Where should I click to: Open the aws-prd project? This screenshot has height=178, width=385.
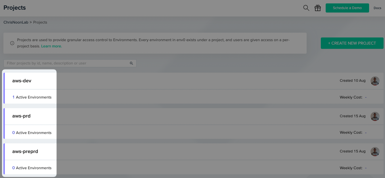[21, 116]
